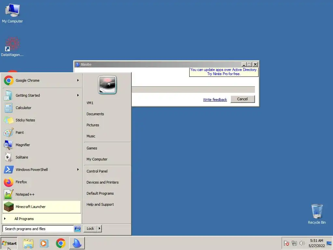
Task: Expand the Getting Started submenu arrow
Action: coord(78,95)
